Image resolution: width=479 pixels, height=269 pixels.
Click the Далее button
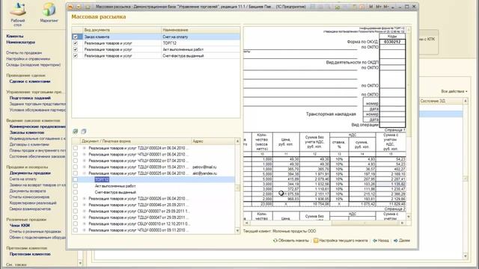pyautogui.click(x=402, y=241)
